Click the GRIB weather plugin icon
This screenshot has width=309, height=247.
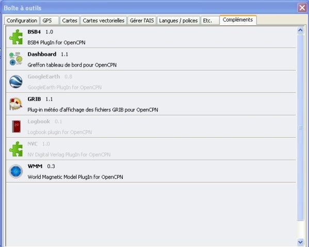pyautogui.click(x=16, y=104)
